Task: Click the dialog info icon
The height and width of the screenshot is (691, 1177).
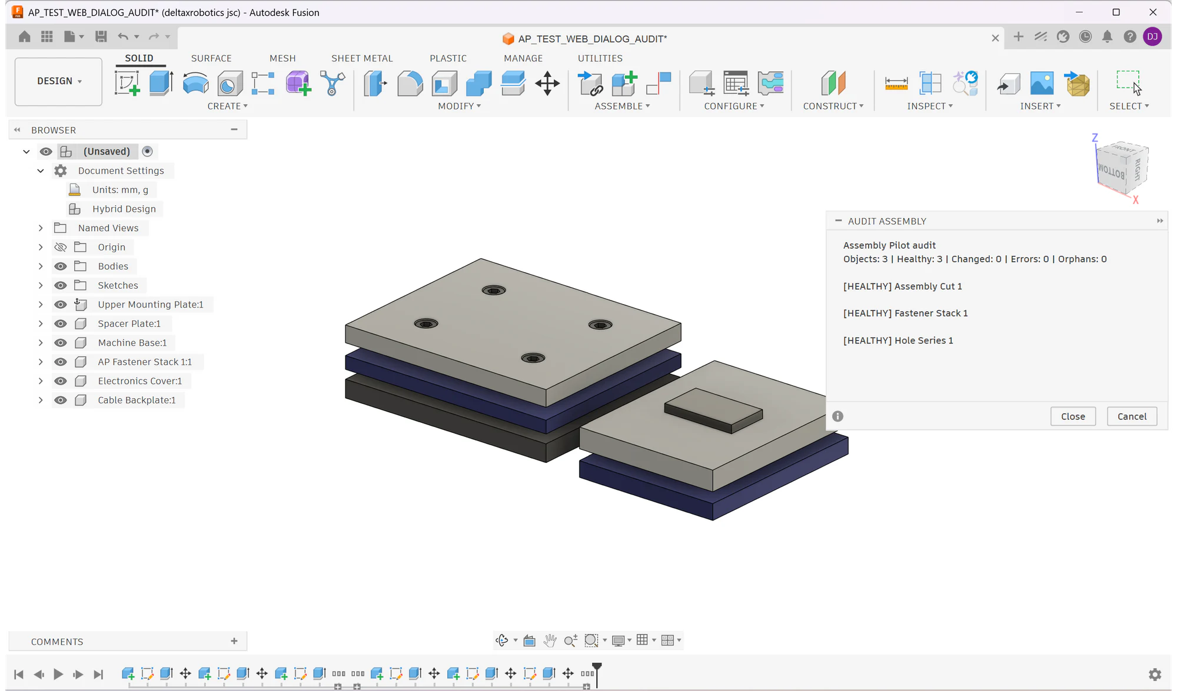Action: [838, 416]
